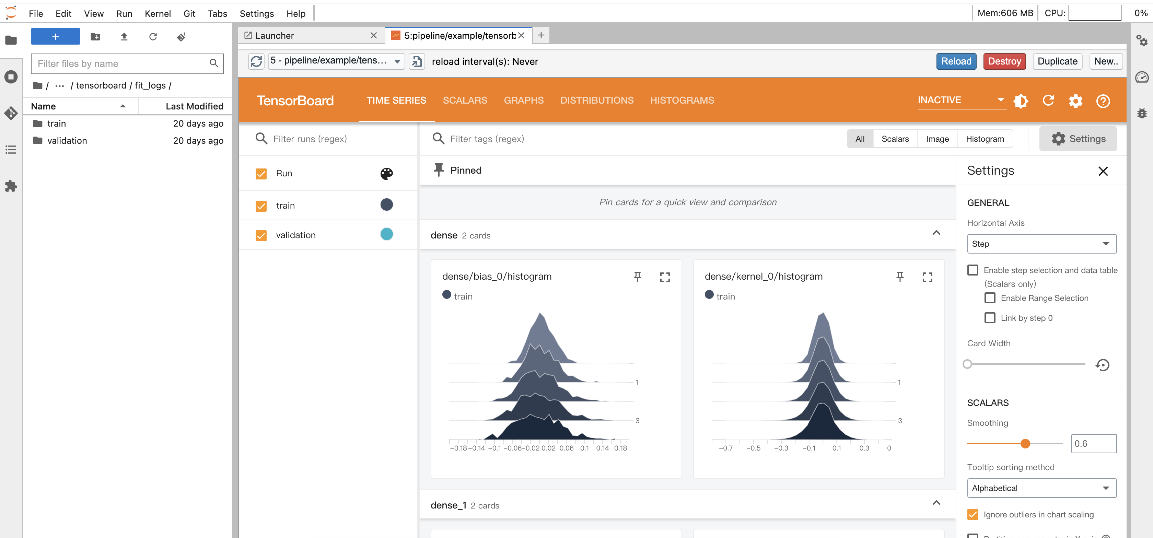Image resolution: width=1153 pixels, height=538 pixels.
Task: Toggle TensorBoard dark mode brightness icon
Action: click(1021, 101)
